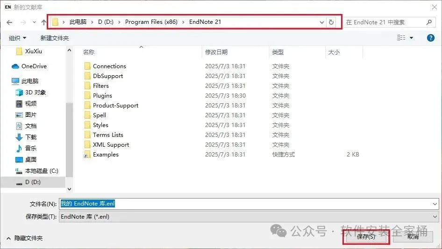The width and height of the screenshot is (442, 249).
Task: Open 图片 folder in sidebar
Action: tap(26, 115)
